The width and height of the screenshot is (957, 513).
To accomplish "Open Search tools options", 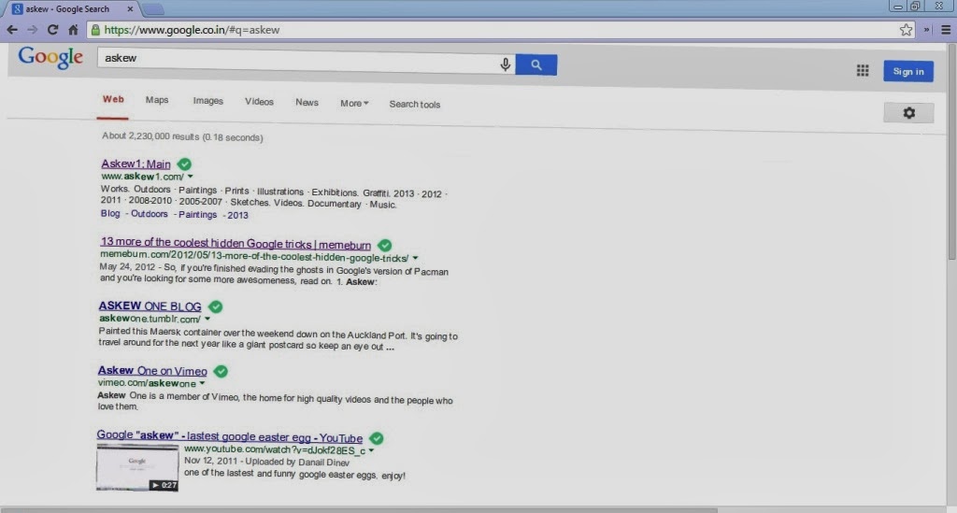I will 414,105.
